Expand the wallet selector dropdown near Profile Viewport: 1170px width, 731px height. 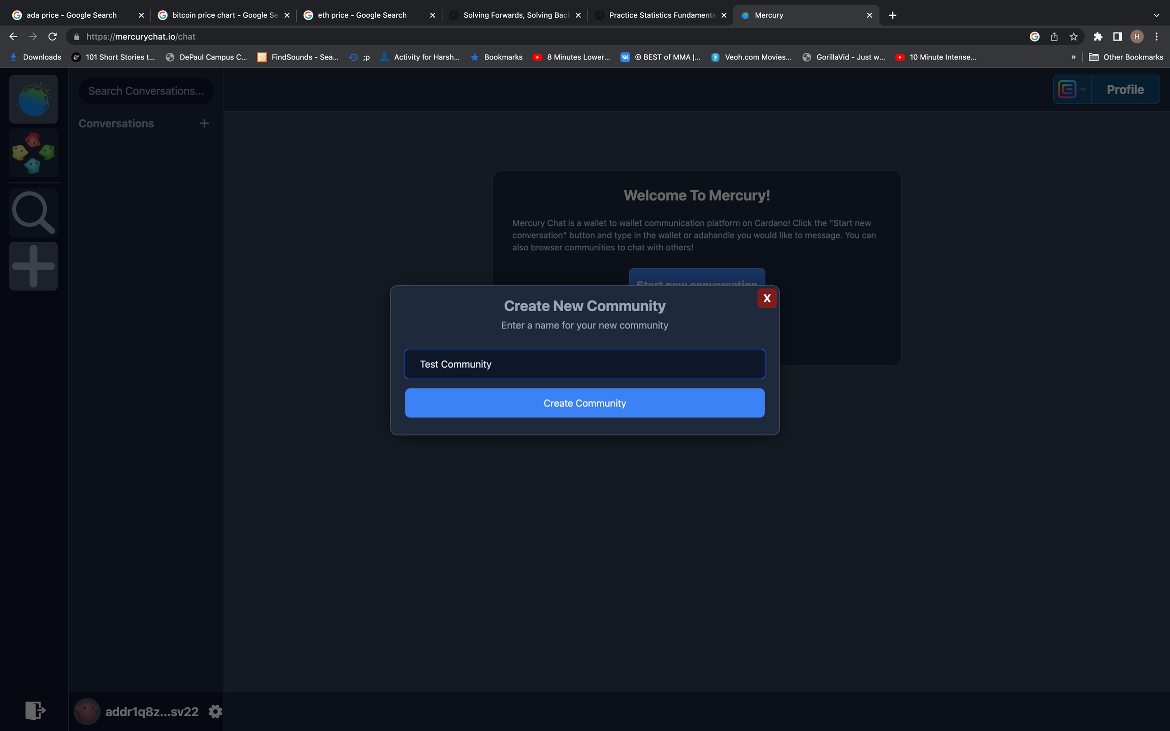coord(1072,89)
